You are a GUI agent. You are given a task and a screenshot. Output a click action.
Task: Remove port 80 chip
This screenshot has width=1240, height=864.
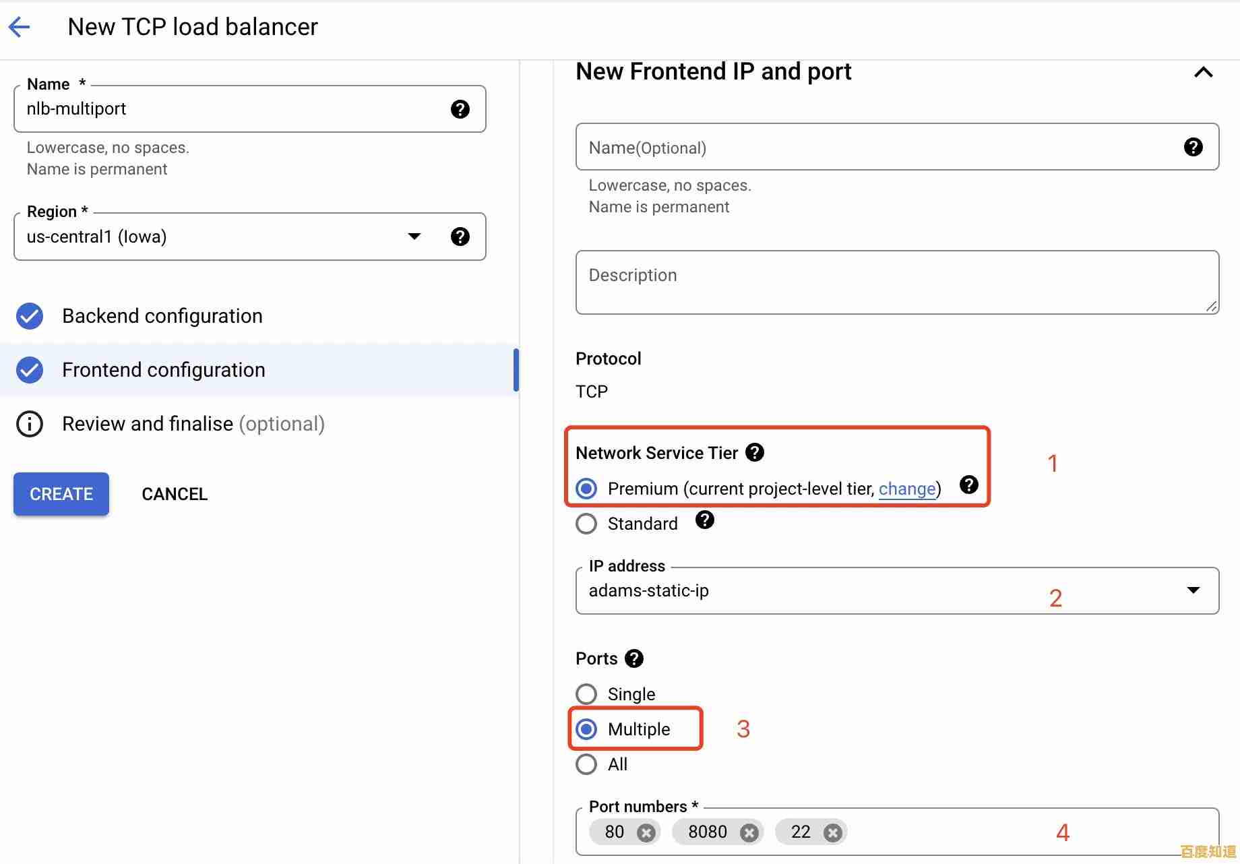[646, 833]
